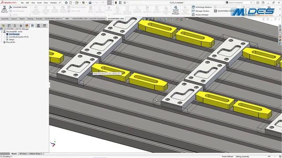This screenshot has height=158, width=282.
Task: Click the file properties sheet icon
Action: coord(120,3)
